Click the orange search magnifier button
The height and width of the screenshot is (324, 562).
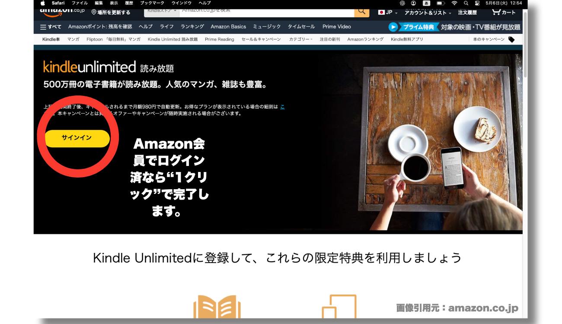(361, 12)
